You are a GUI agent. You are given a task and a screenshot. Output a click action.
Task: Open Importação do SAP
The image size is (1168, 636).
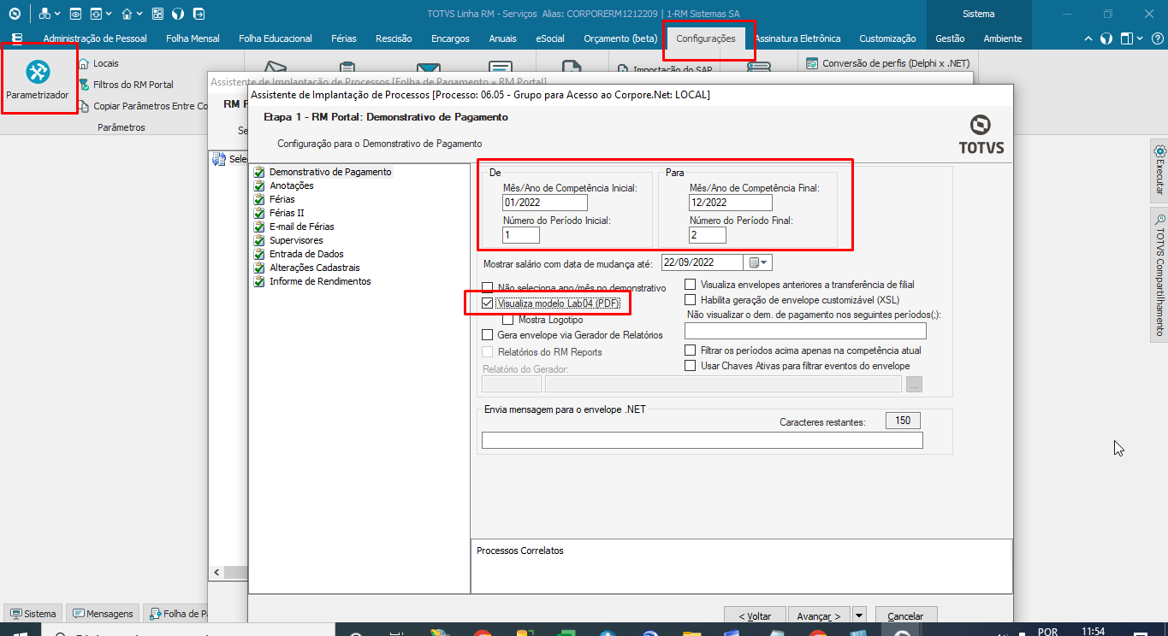(665, 69)
